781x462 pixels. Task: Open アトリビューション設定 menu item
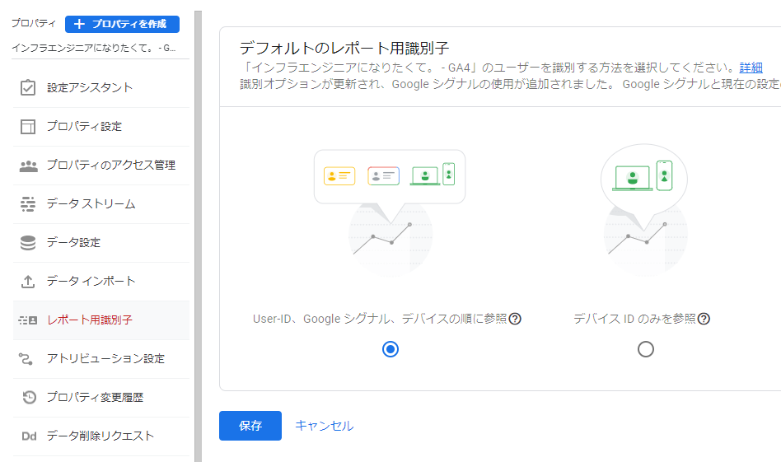click(x=101, y=359)
